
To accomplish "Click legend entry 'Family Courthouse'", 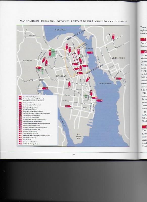I will (x=26, y=103).
